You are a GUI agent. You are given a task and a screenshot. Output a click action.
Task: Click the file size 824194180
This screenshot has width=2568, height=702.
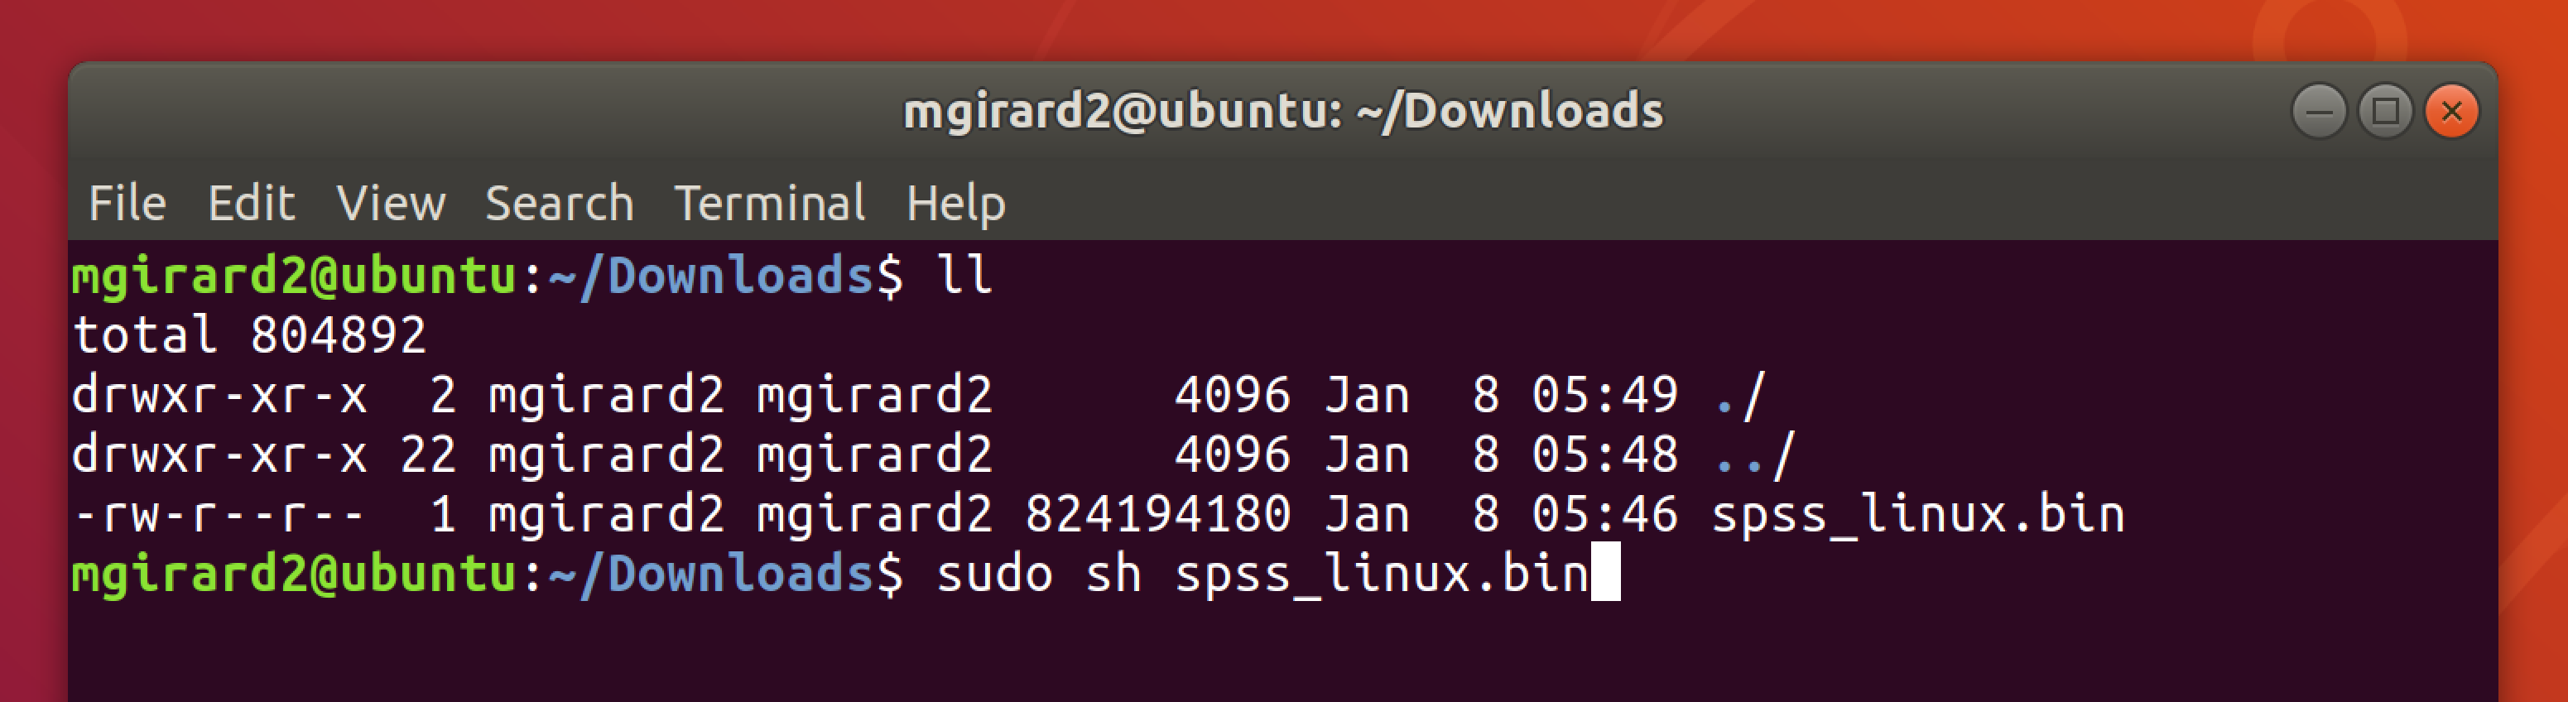tap(1158, 515)
